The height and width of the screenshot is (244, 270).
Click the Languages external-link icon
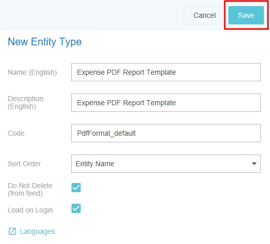click(x=12, y=231)
